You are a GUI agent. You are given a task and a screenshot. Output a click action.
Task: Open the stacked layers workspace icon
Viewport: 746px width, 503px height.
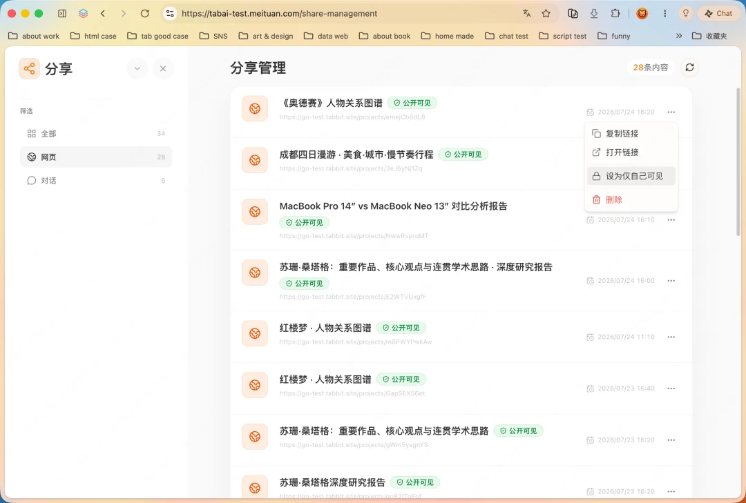84,13
